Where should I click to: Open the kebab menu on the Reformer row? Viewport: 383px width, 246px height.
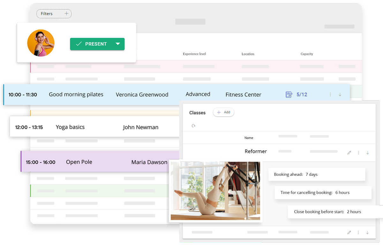358,153
